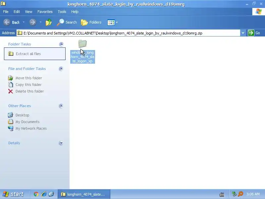Click the My Network Places icon
Screen dimensions: 265x199
click(x=11, y=128)
